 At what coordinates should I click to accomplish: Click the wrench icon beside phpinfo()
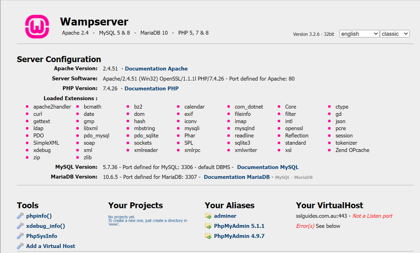20,216
